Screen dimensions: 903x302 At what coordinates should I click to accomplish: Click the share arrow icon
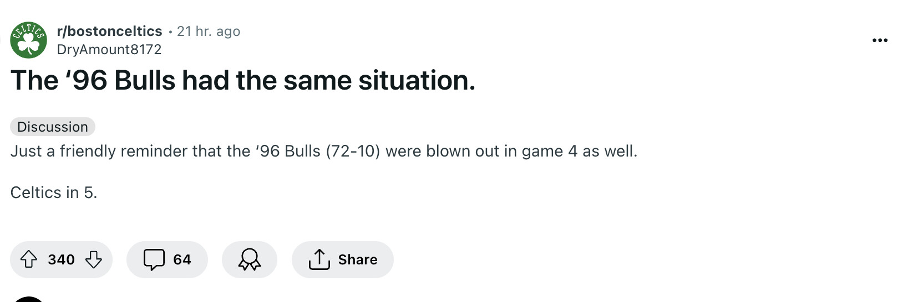click(319, 259)
